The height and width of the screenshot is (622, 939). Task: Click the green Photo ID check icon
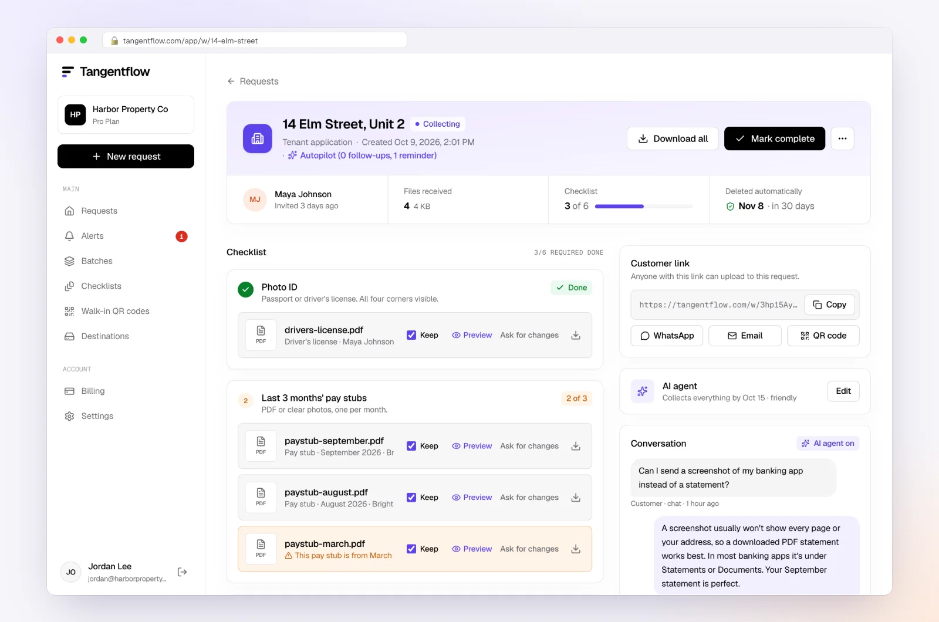click(246, 289)
